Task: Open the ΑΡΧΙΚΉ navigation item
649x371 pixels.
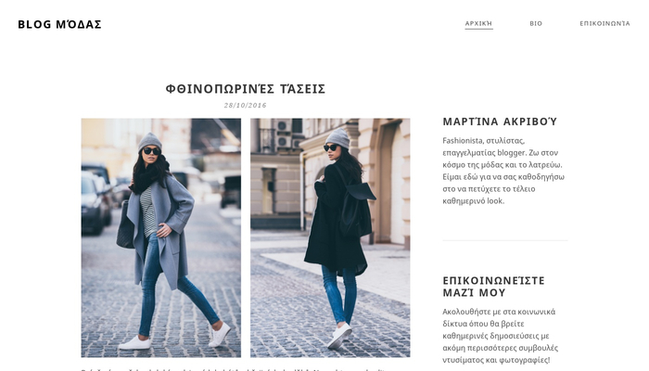Action: (478, 23)
